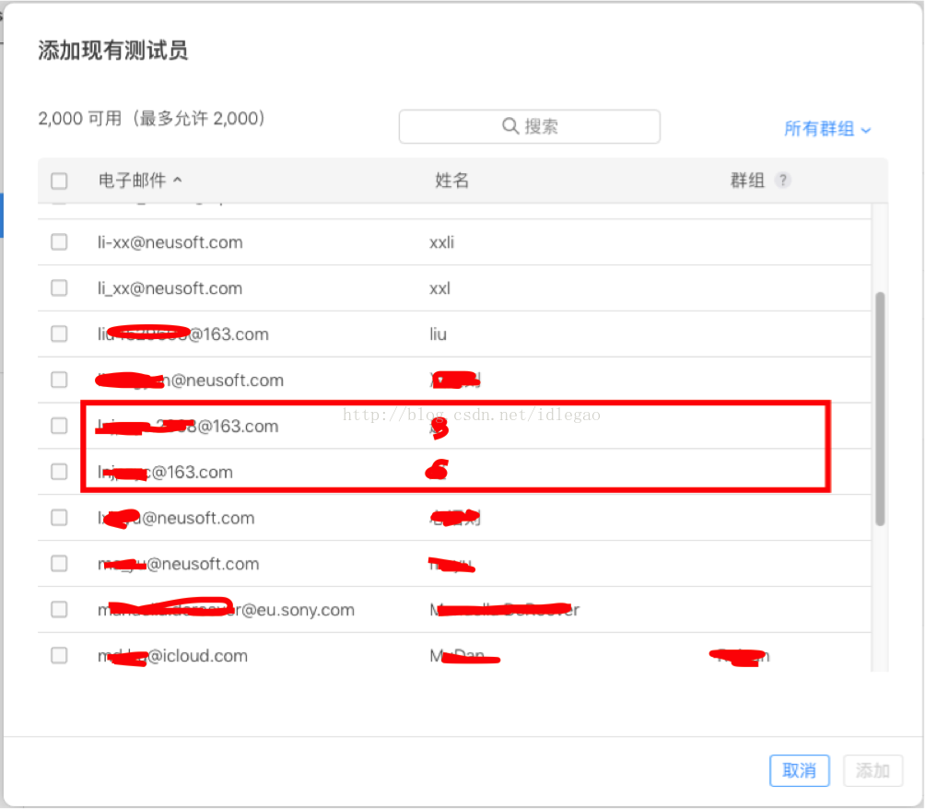Click the group help question mark icon
925x809 pixels.
(782, 181)
